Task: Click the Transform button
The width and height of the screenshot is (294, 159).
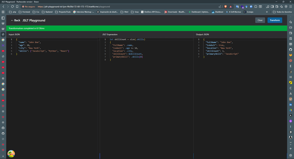Action: tap(275, 20)
